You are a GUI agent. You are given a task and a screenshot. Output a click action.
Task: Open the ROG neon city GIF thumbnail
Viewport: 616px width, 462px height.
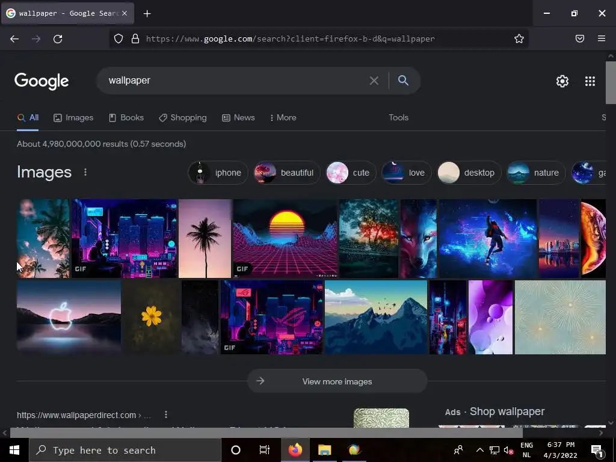point(271,317)
